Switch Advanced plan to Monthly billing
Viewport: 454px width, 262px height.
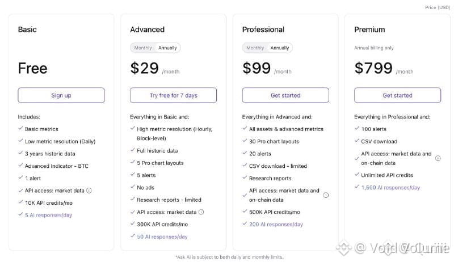click(x=143, y=48)
